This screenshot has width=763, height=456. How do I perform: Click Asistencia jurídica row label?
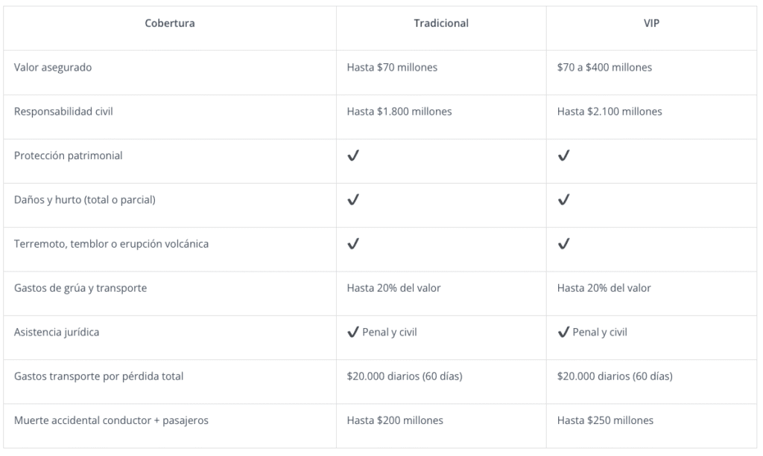(57, 333)
